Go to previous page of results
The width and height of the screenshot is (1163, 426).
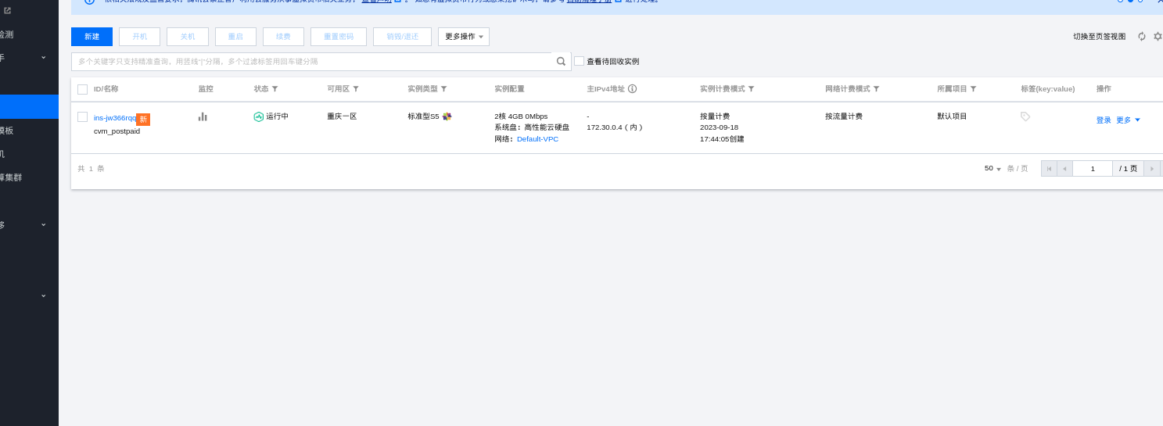tap(1064, 168)
